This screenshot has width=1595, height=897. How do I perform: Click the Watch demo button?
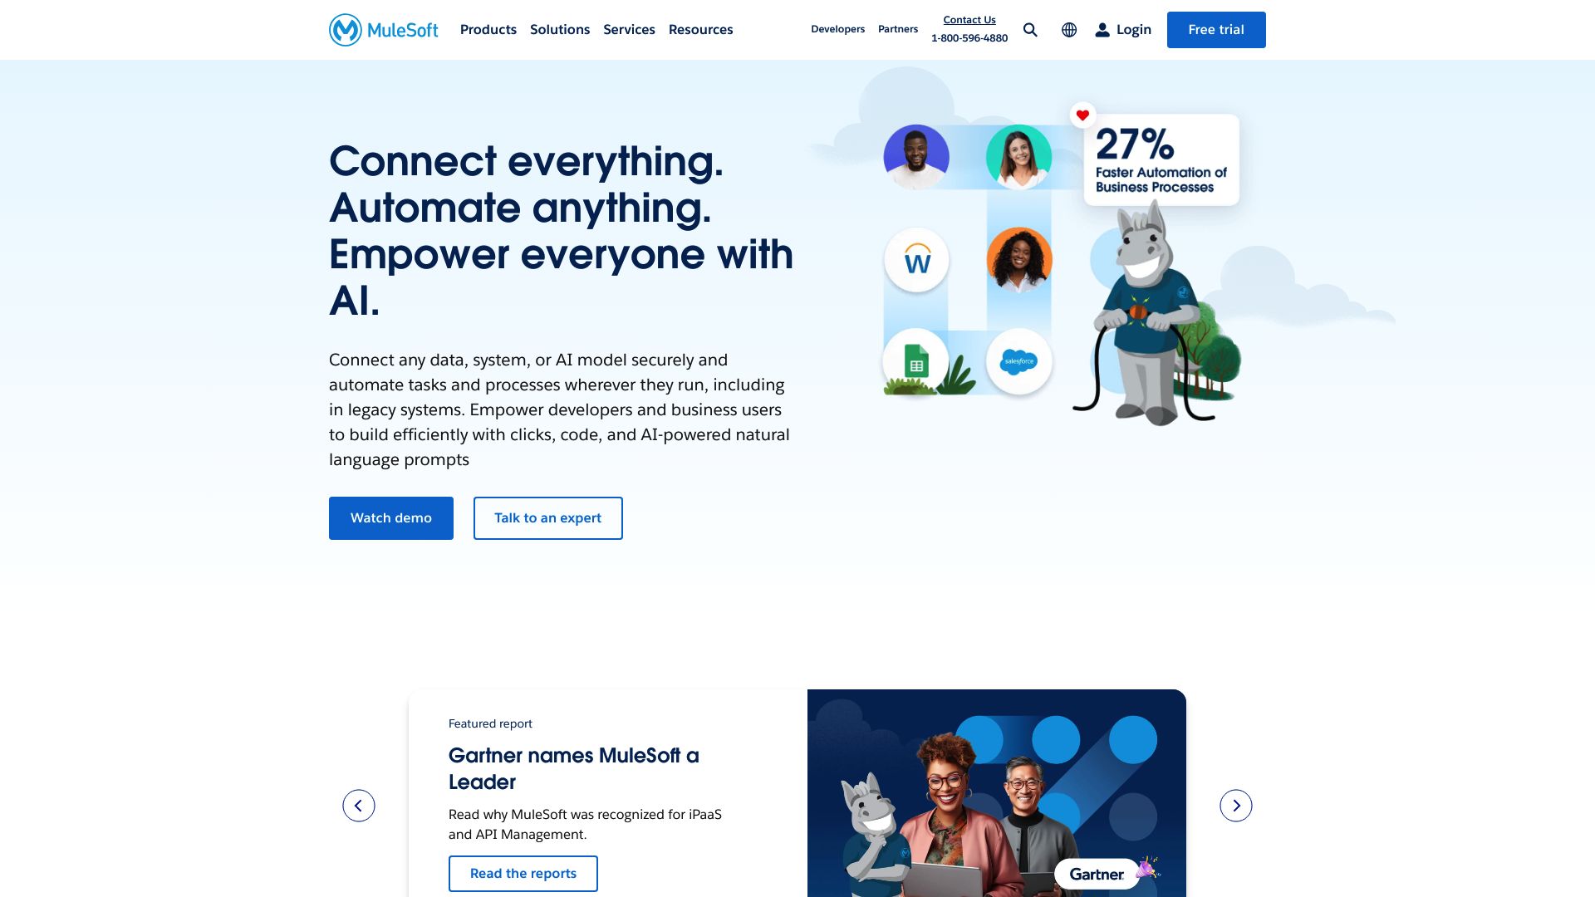391,517
